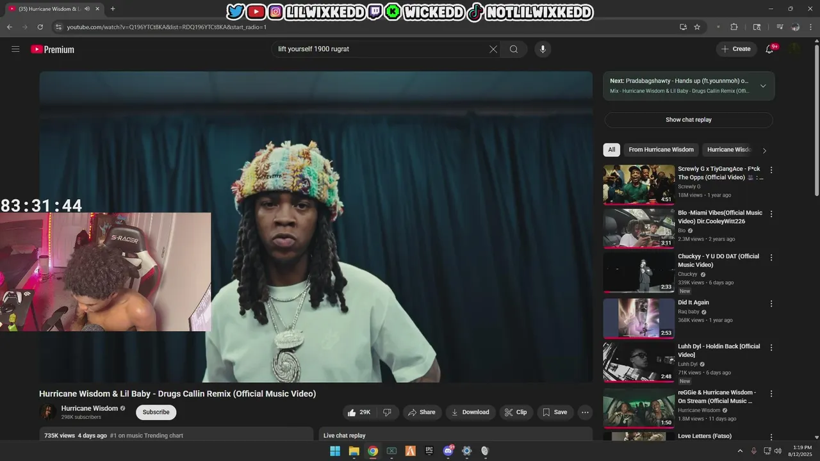Image resolution: width=820 pixels, height=461 pixels.
Task: Go back in browser history
Action: click(x=9, y=27)
